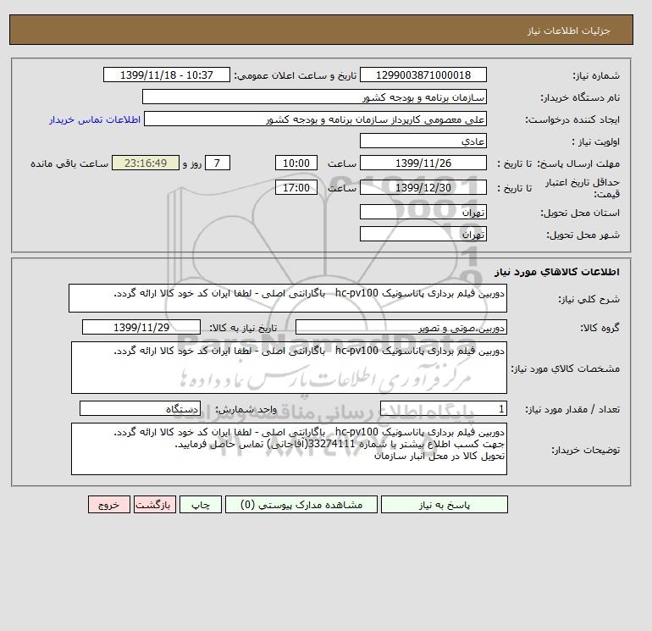Click goods need date 1399/11/29

141,327
